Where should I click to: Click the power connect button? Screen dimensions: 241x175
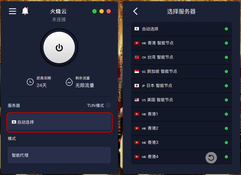59,47
